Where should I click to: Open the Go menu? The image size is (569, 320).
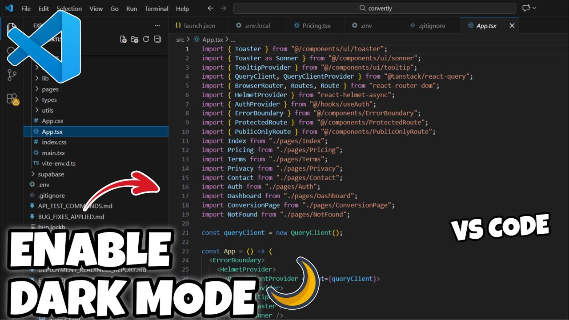[114, 8]
